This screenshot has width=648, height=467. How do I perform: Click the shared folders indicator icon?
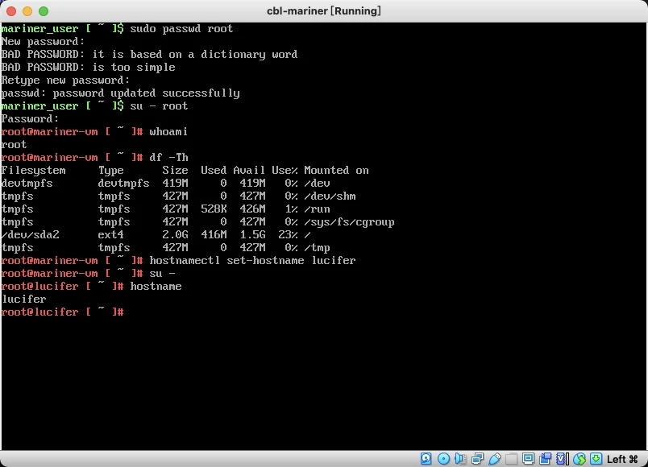pyautogui.click(x=511, y=458)
